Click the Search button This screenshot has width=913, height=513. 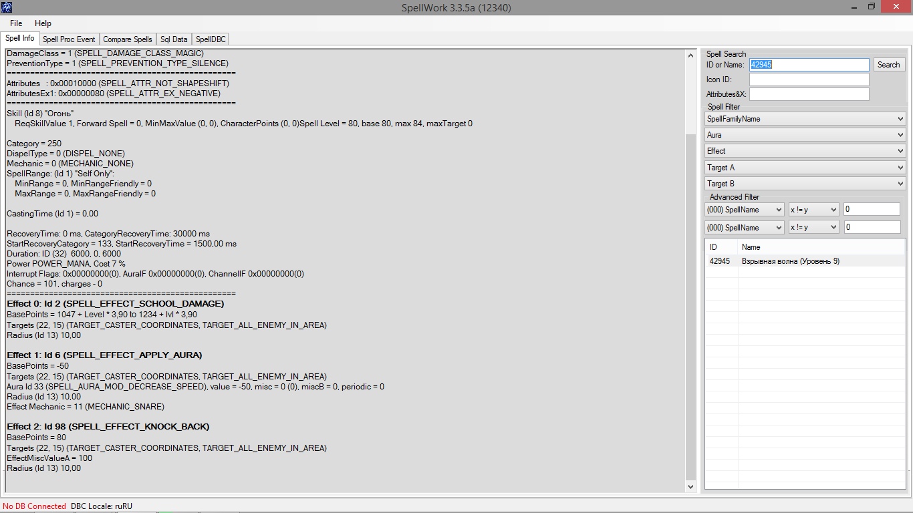pyautogui.click(x=888, y=65)
